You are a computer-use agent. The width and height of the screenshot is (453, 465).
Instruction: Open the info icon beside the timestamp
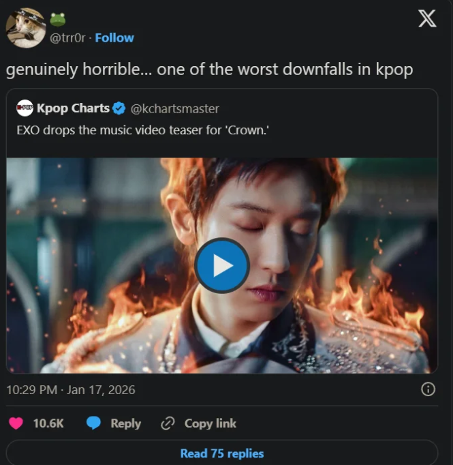(x=428, y=389)
